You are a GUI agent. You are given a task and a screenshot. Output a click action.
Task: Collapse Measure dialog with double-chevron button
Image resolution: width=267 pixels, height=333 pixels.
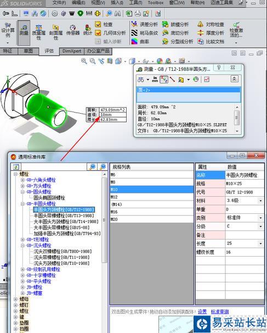[x=234, y=79]
